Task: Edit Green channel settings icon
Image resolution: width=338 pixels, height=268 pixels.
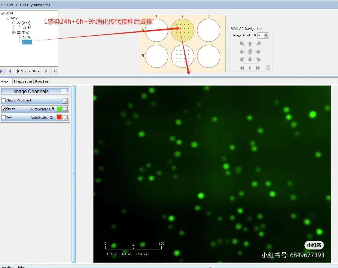Action: [x=65, y=109]
